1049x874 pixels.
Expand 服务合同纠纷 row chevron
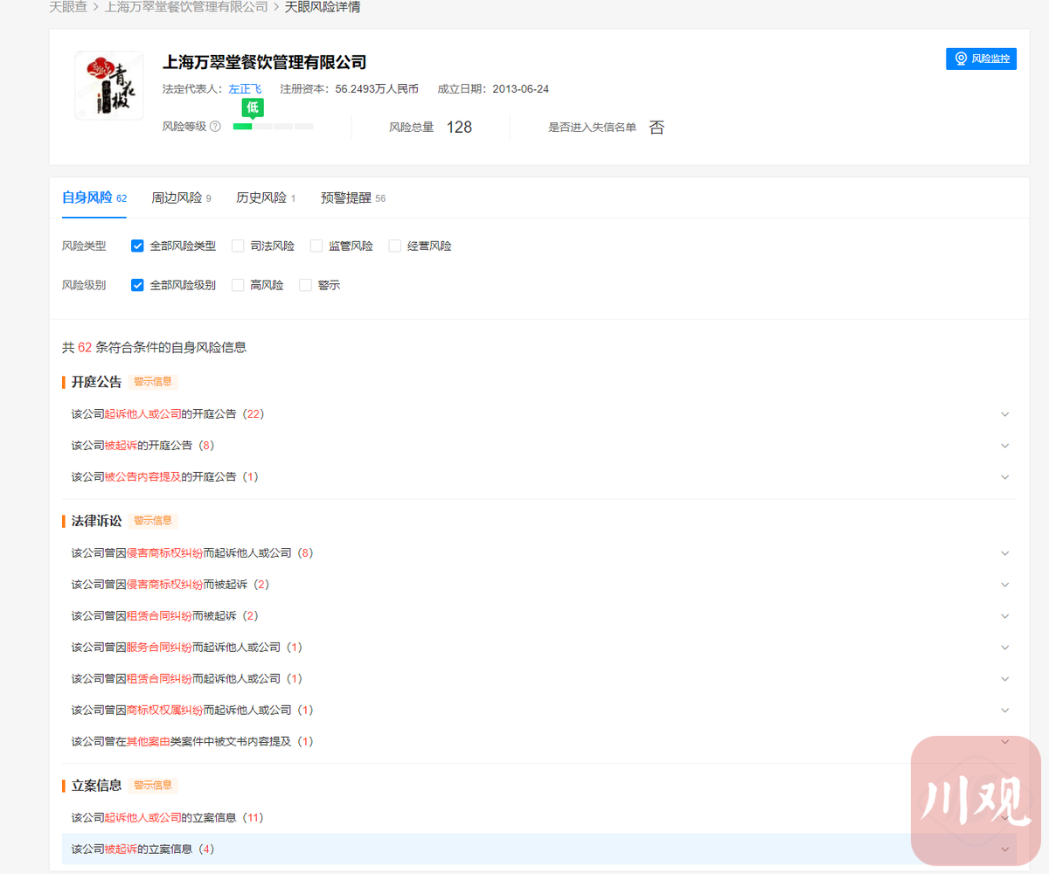coord(1004,648)
